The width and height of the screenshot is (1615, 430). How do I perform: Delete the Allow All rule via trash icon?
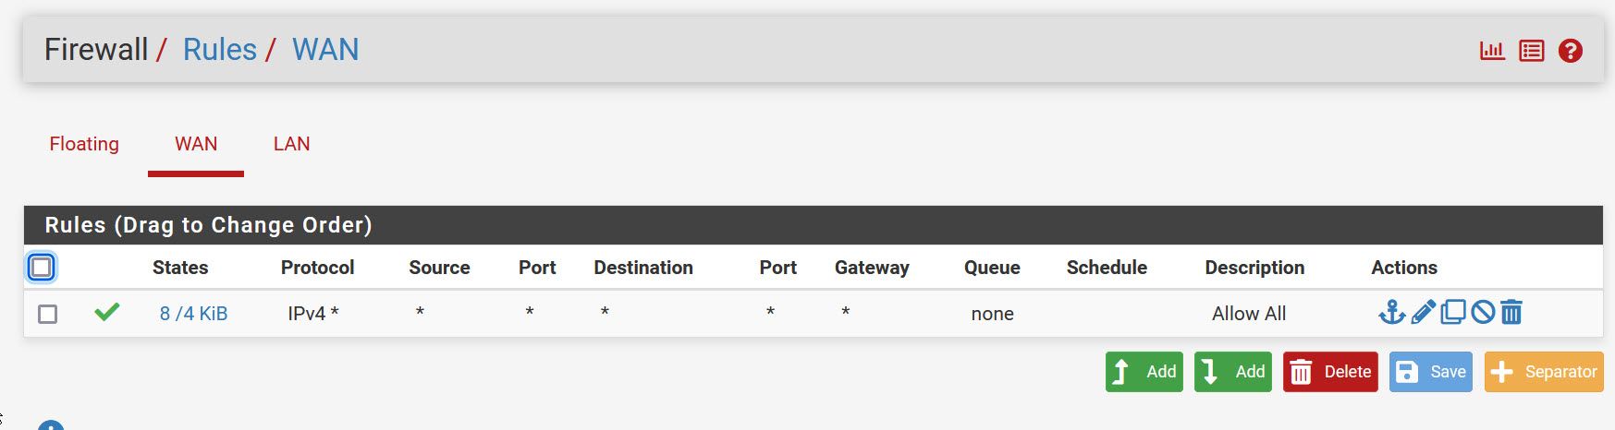click(1511, 313)
